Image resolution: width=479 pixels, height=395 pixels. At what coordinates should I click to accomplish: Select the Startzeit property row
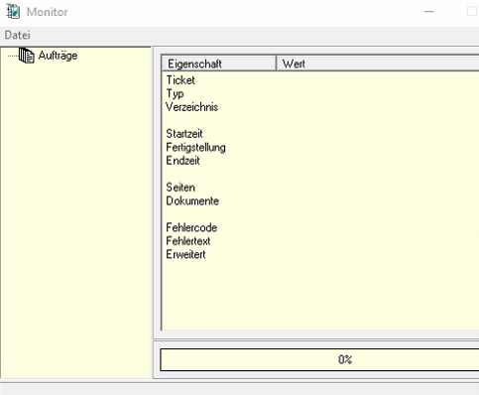184,134
